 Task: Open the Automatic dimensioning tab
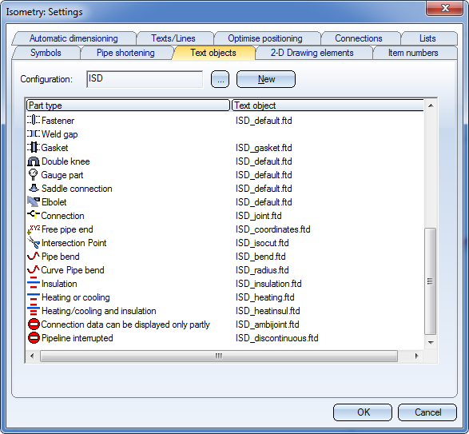click(74, 38)
